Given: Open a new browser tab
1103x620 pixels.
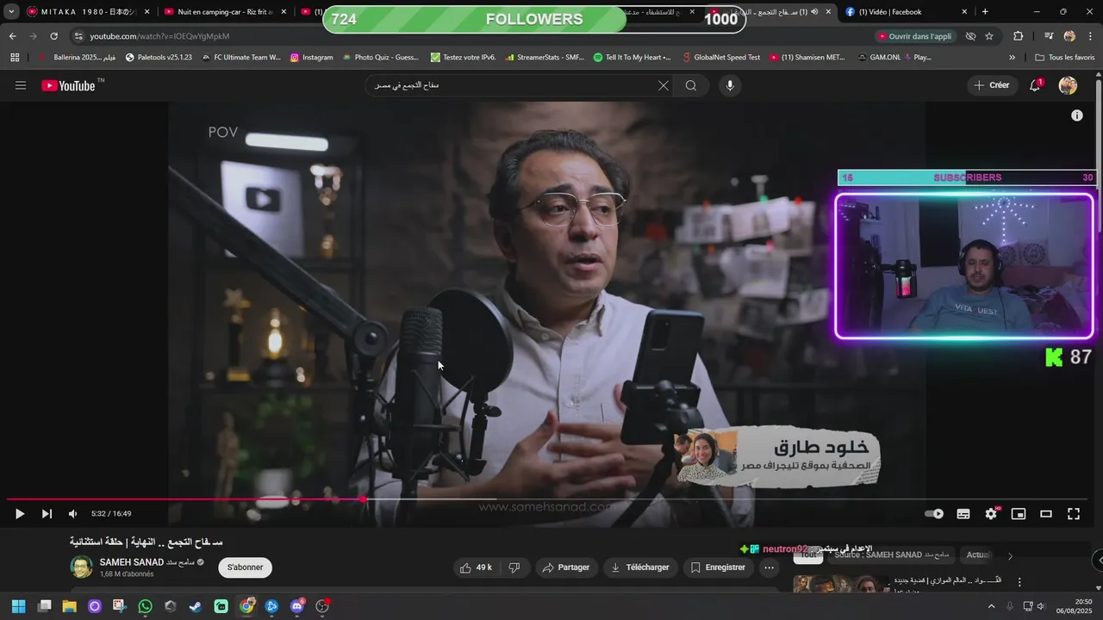Looking at the screenshot, I should (985, 12).
